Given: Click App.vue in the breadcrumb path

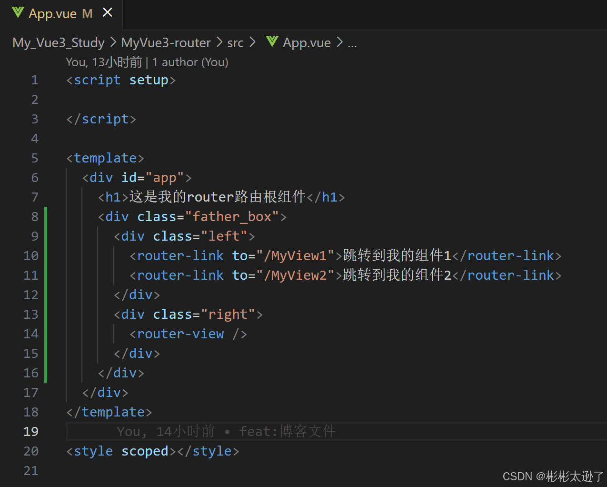Looking at the screenshot, I should 307,43.
